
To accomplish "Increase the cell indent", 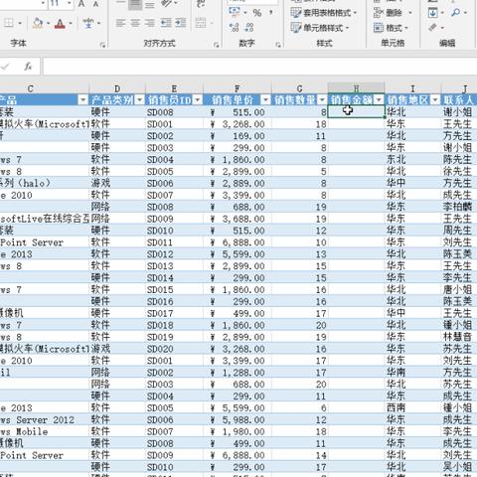I will (181, 23).
